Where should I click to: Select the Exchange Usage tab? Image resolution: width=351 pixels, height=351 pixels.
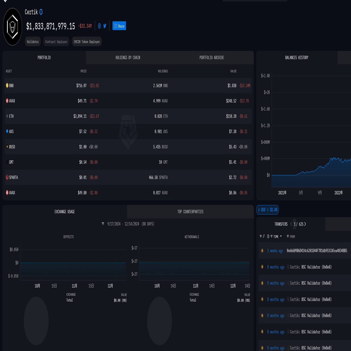[x=65, y=212]
